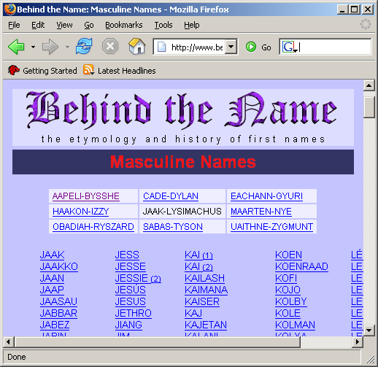Viewport: 378px width, 367px height.
Task: Click the KOLBY name link
Action: click(x=291, y=302)
